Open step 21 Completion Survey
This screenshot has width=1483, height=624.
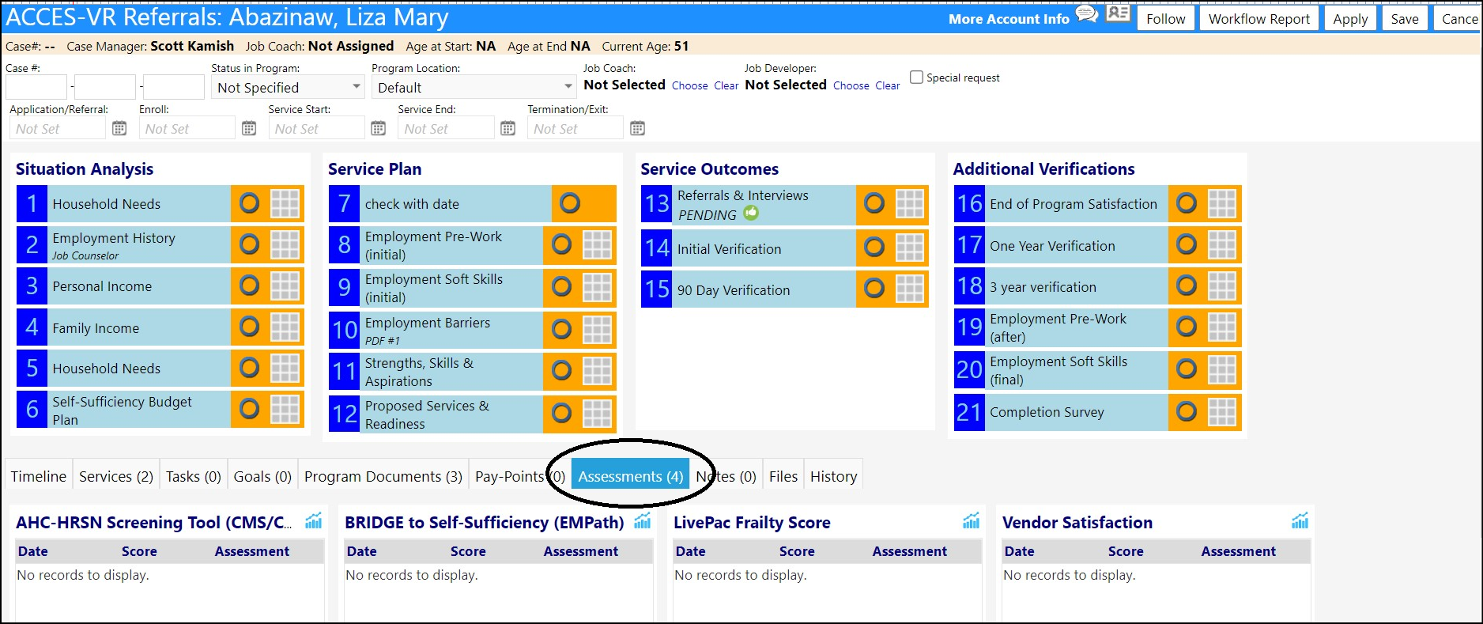(1061, 411)
